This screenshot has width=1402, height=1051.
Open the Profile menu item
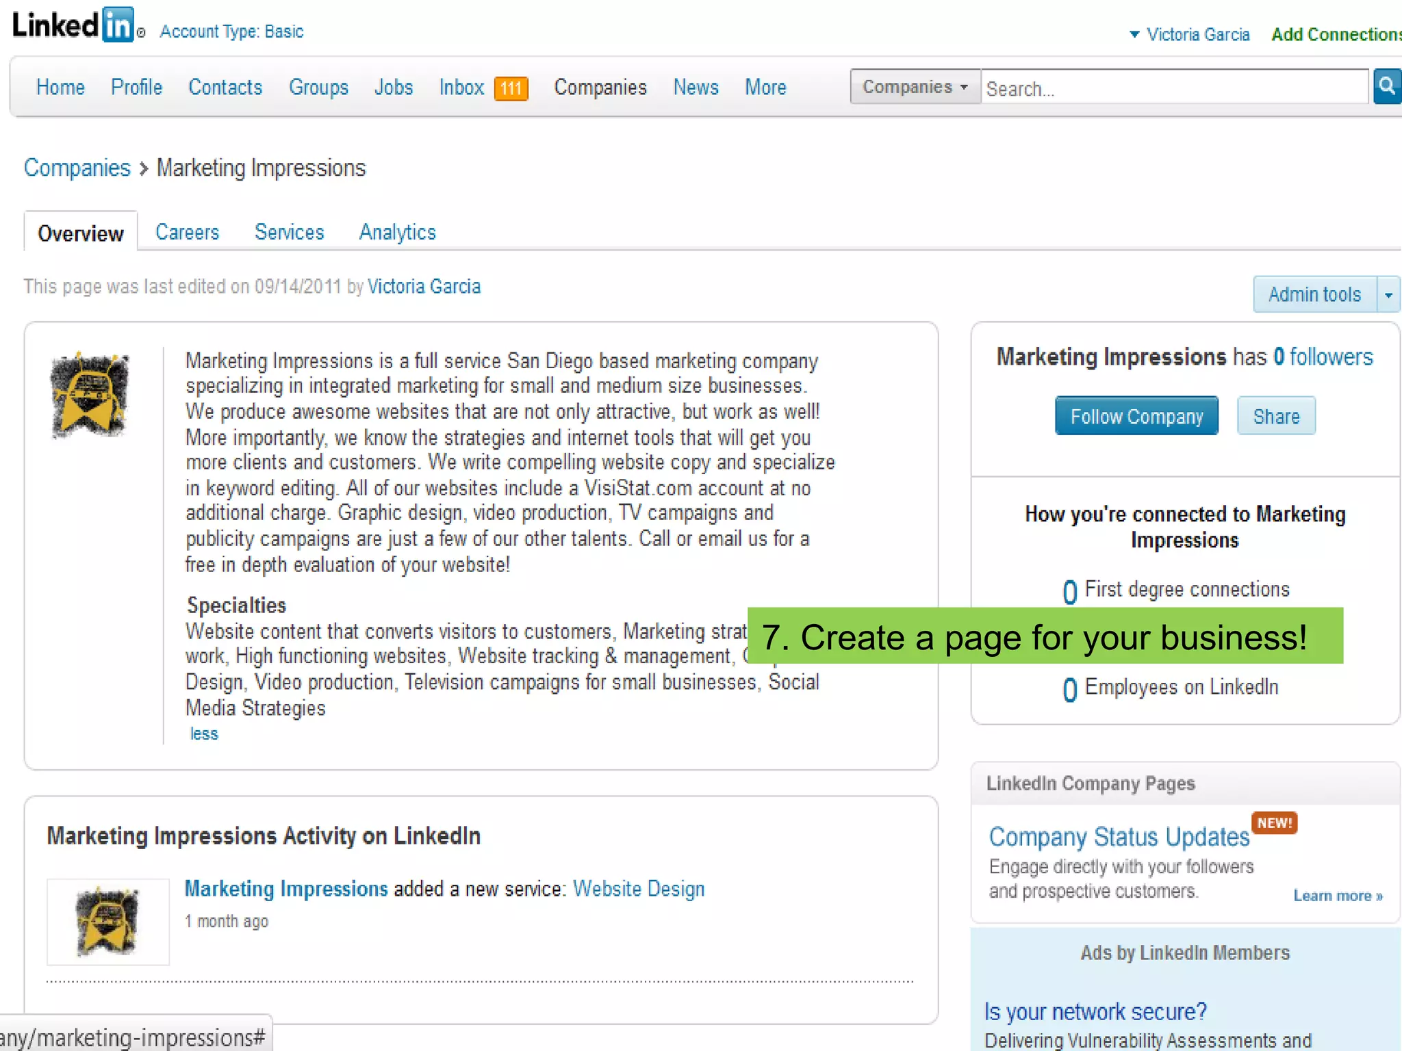tap(137, 88)
